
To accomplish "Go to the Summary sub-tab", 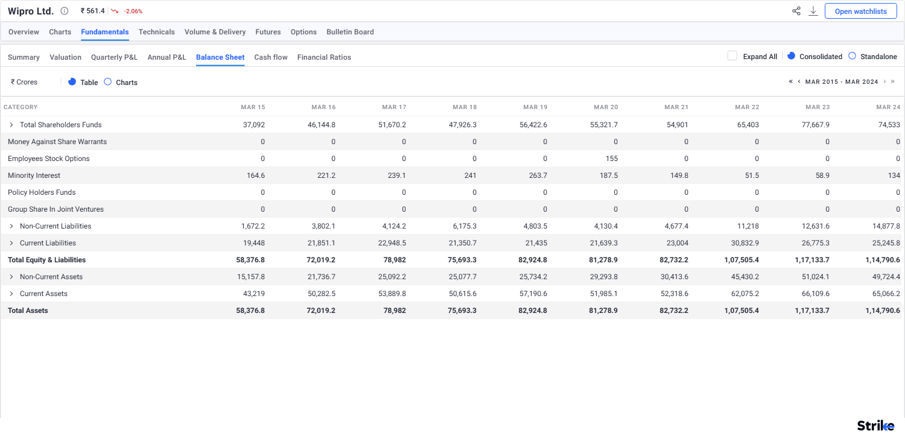I will (24, 57).
